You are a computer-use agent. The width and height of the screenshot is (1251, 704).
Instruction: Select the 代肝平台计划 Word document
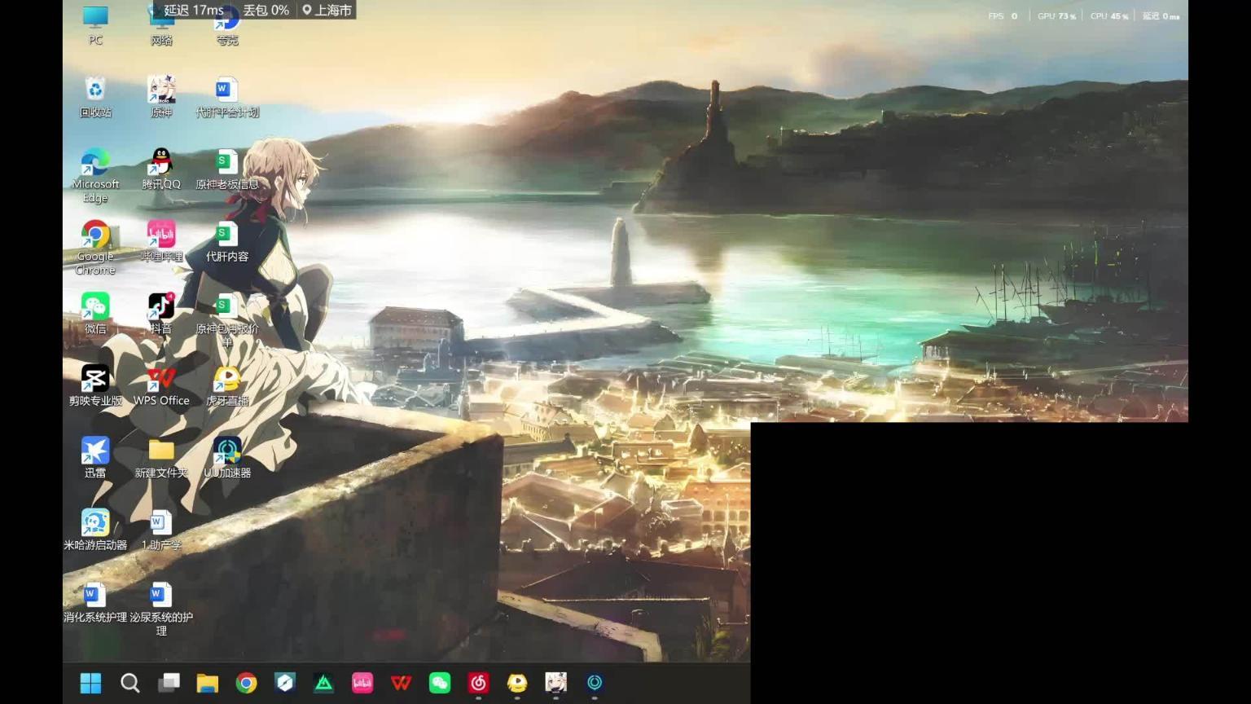[x=227, y=90]
